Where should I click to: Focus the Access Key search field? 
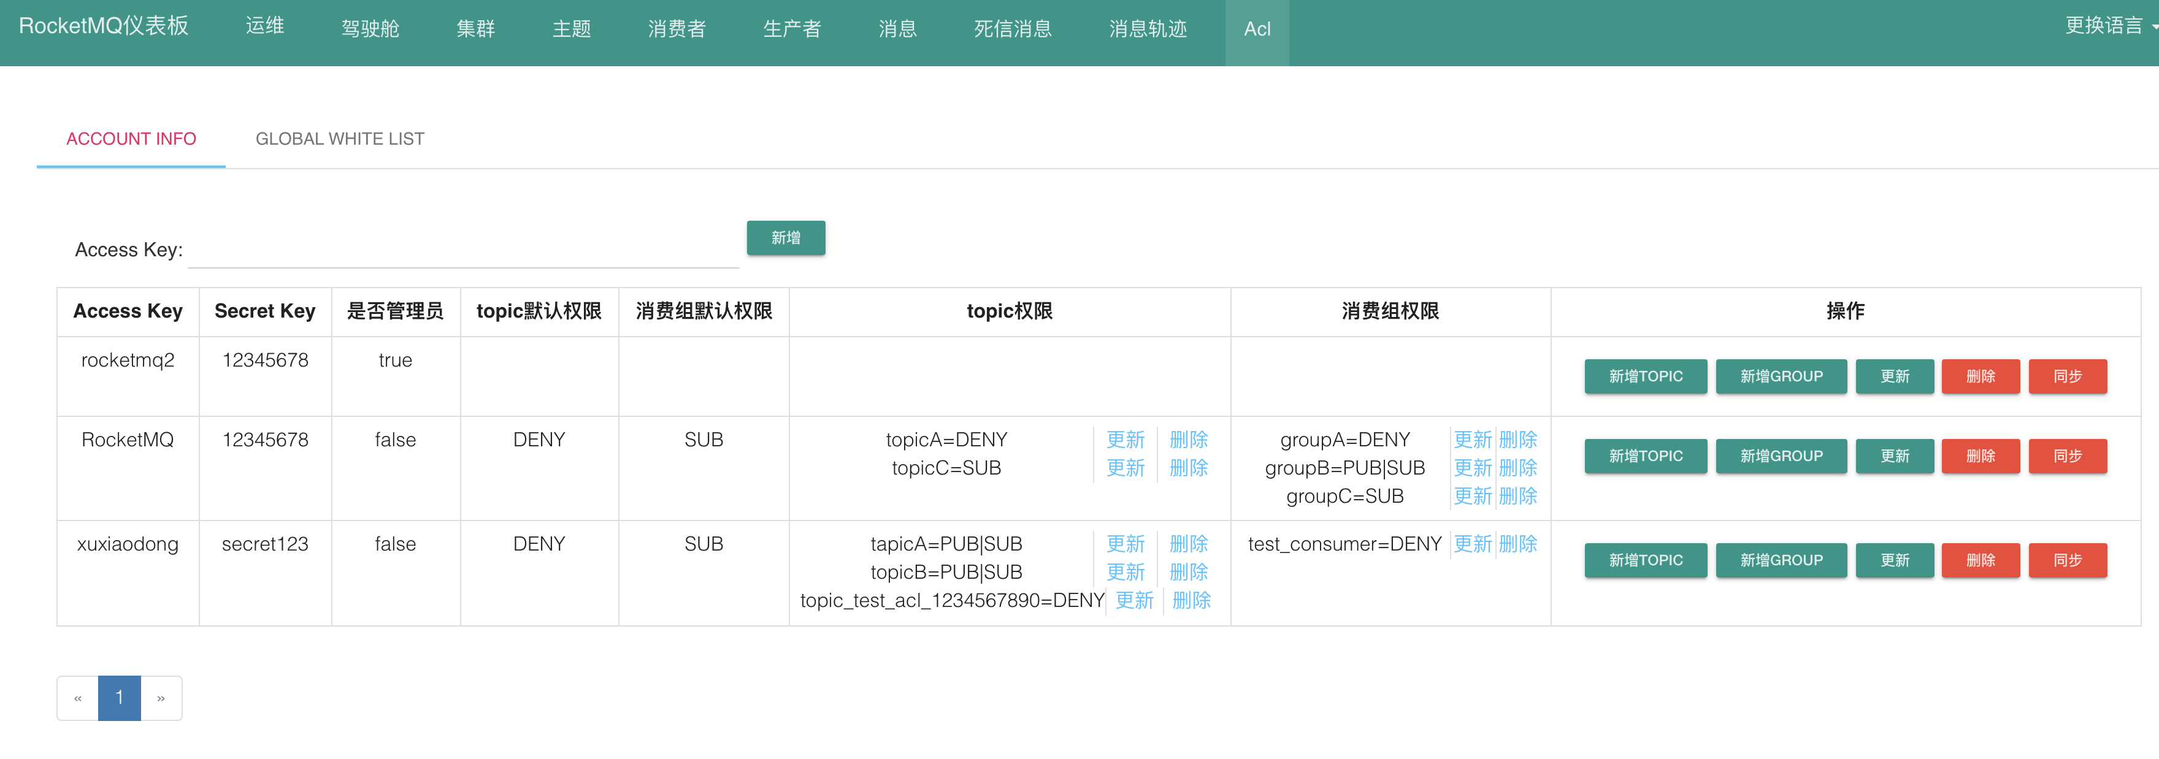(x=462, y=250)
